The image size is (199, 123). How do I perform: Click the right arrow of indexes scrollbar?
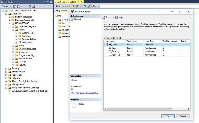(189, 109)
